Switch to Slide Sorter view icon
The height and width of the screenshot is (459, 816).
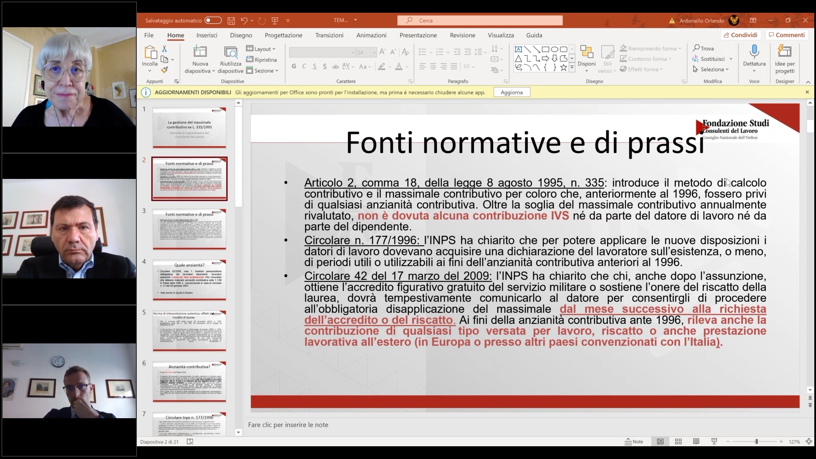click(x=678, y=442)
